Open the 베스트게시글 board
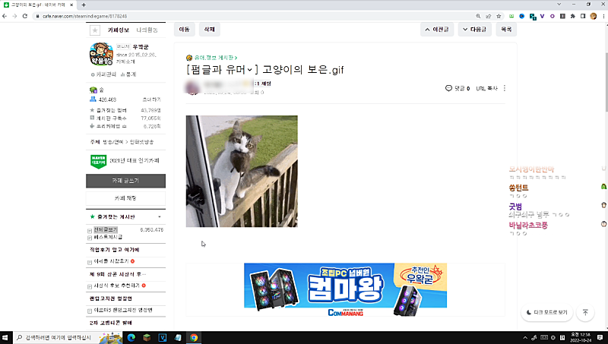 click(108, 237)
